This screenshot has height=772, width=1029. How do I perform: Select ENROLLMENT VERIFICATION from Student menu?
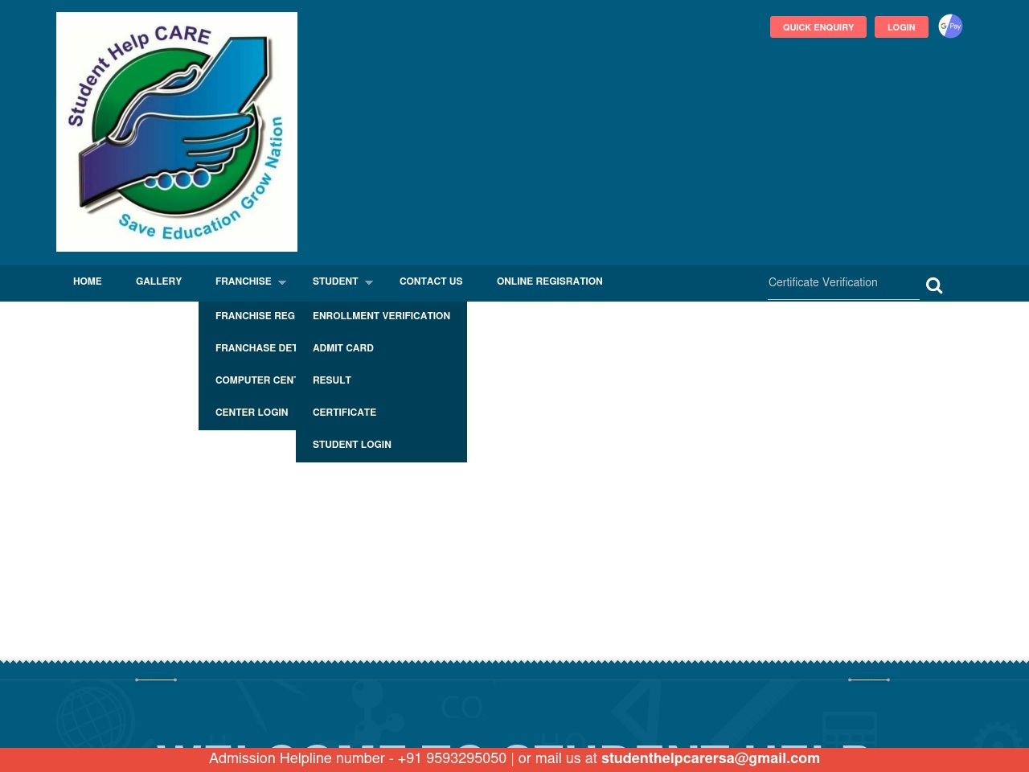tap(381, 316)
